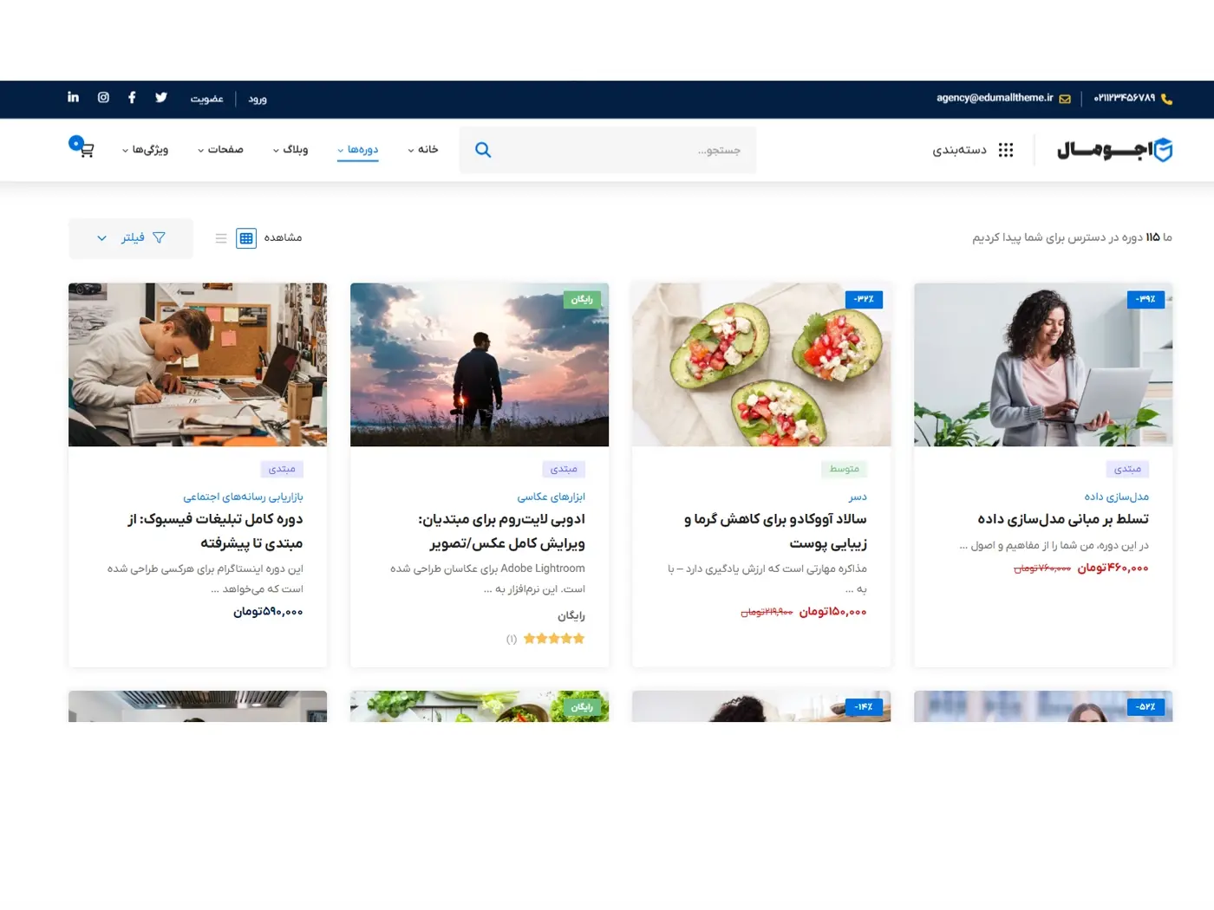Open the Instagram social icon
Screen dimensions: 1214x910
click(x=103, y=97)
